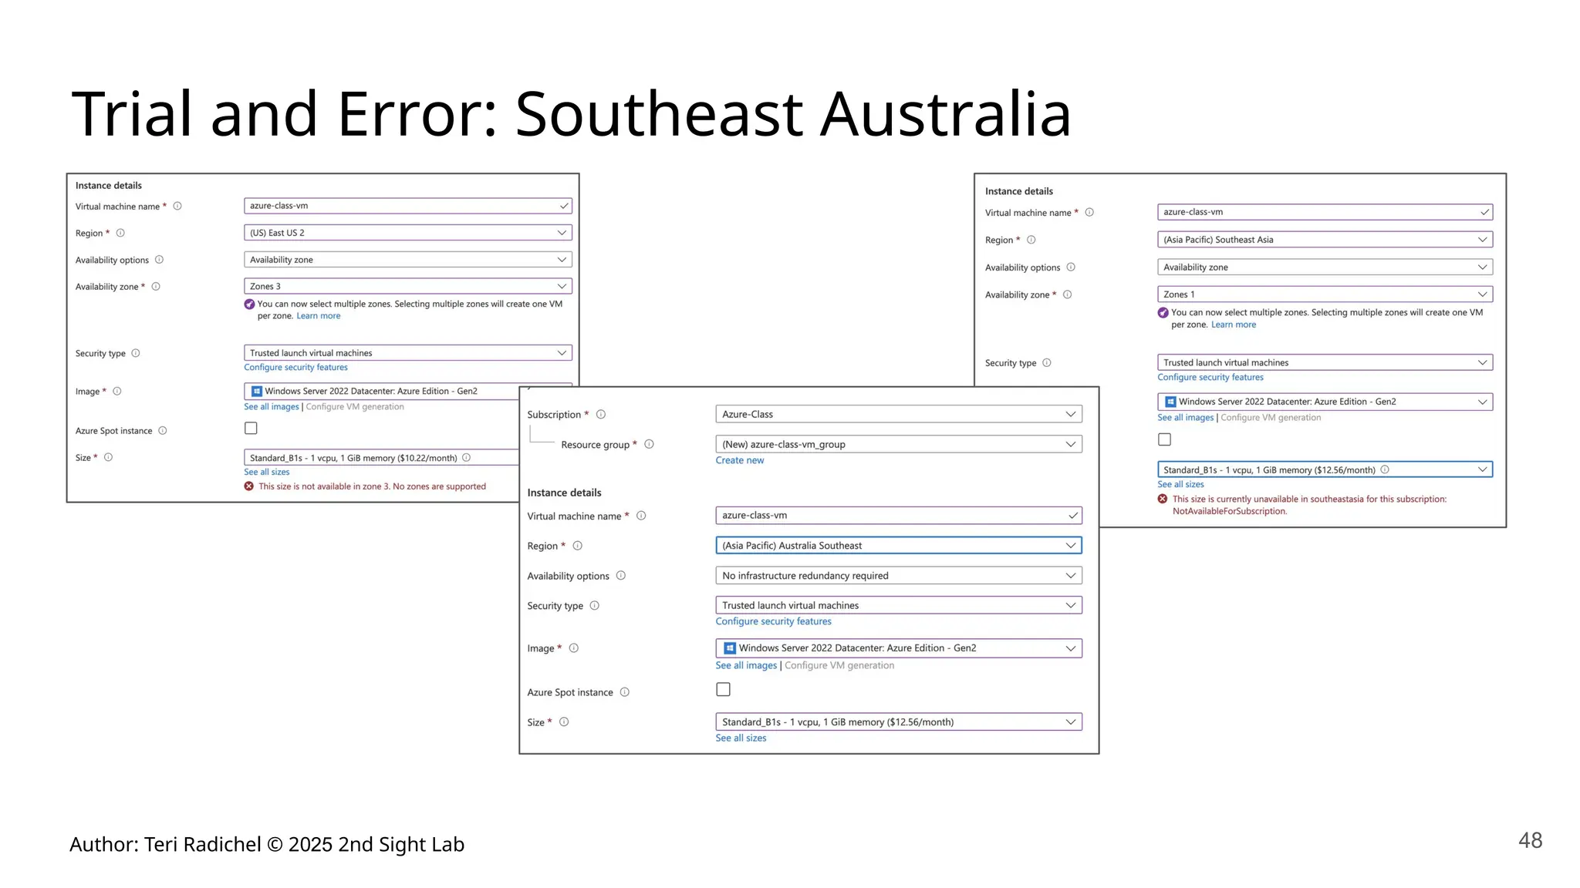Click Configure security features in Australia Southeast panel
The width and height of the screenshot is (1580, 888).
773,621
